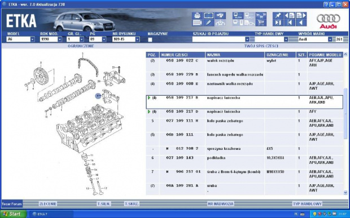350x218 pixels.
Task: Open the MODEL dropdown showing A6
Action: point(33,39)
